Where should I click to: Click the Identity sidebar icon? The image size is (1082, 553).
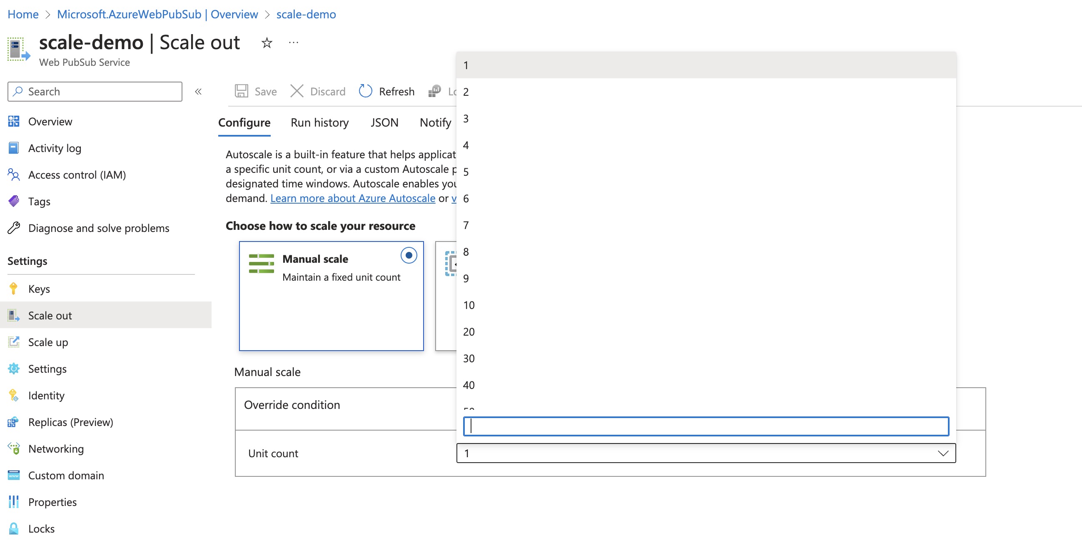12,395
